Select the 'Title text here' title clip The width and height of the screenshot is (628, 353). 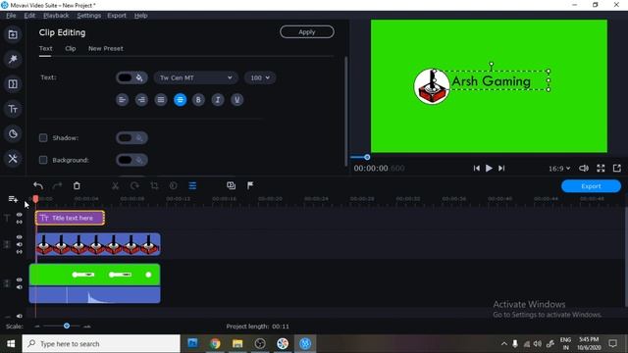click(x=70, y=218)
